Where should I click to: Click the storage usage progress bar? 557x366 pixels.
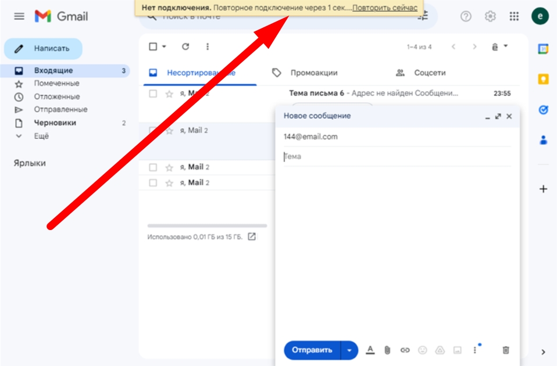point(207,226)
